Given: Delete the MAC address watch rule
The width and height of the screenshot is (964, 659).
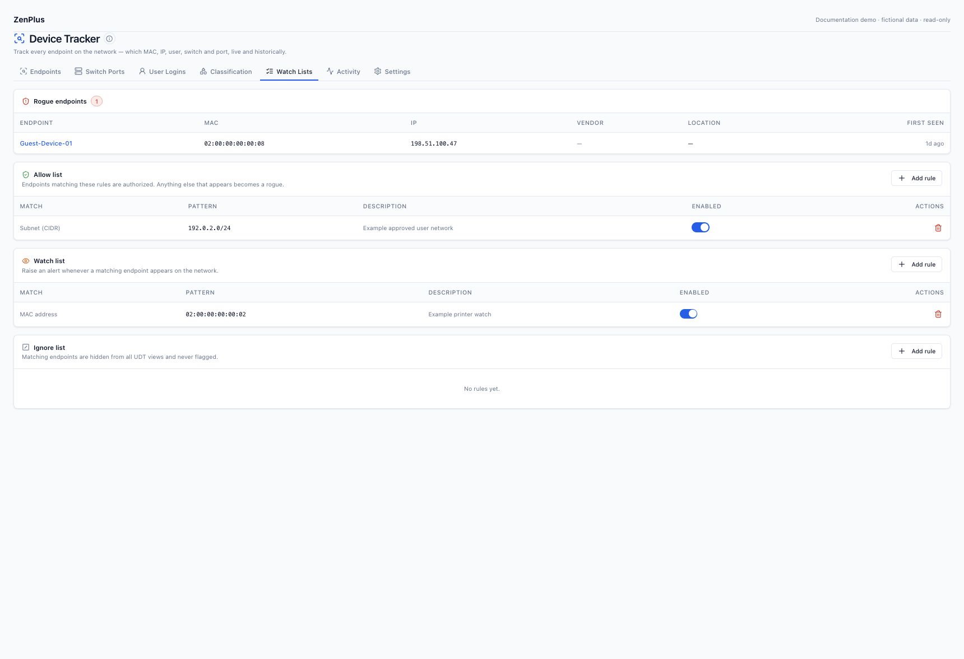Looking at the screenshot, I should pos(938,314).
